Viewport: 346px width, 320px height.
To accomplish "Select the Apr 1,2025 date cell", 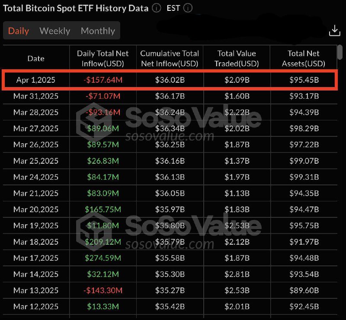I will 36,80.
